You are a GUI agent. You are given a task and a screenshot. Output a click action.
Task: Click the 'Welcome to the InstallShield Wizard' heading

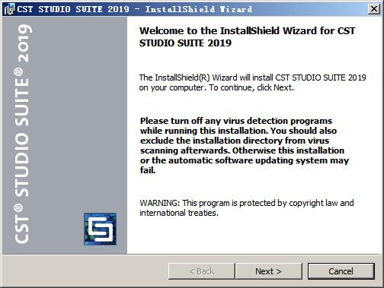click(x=247, y=31)
